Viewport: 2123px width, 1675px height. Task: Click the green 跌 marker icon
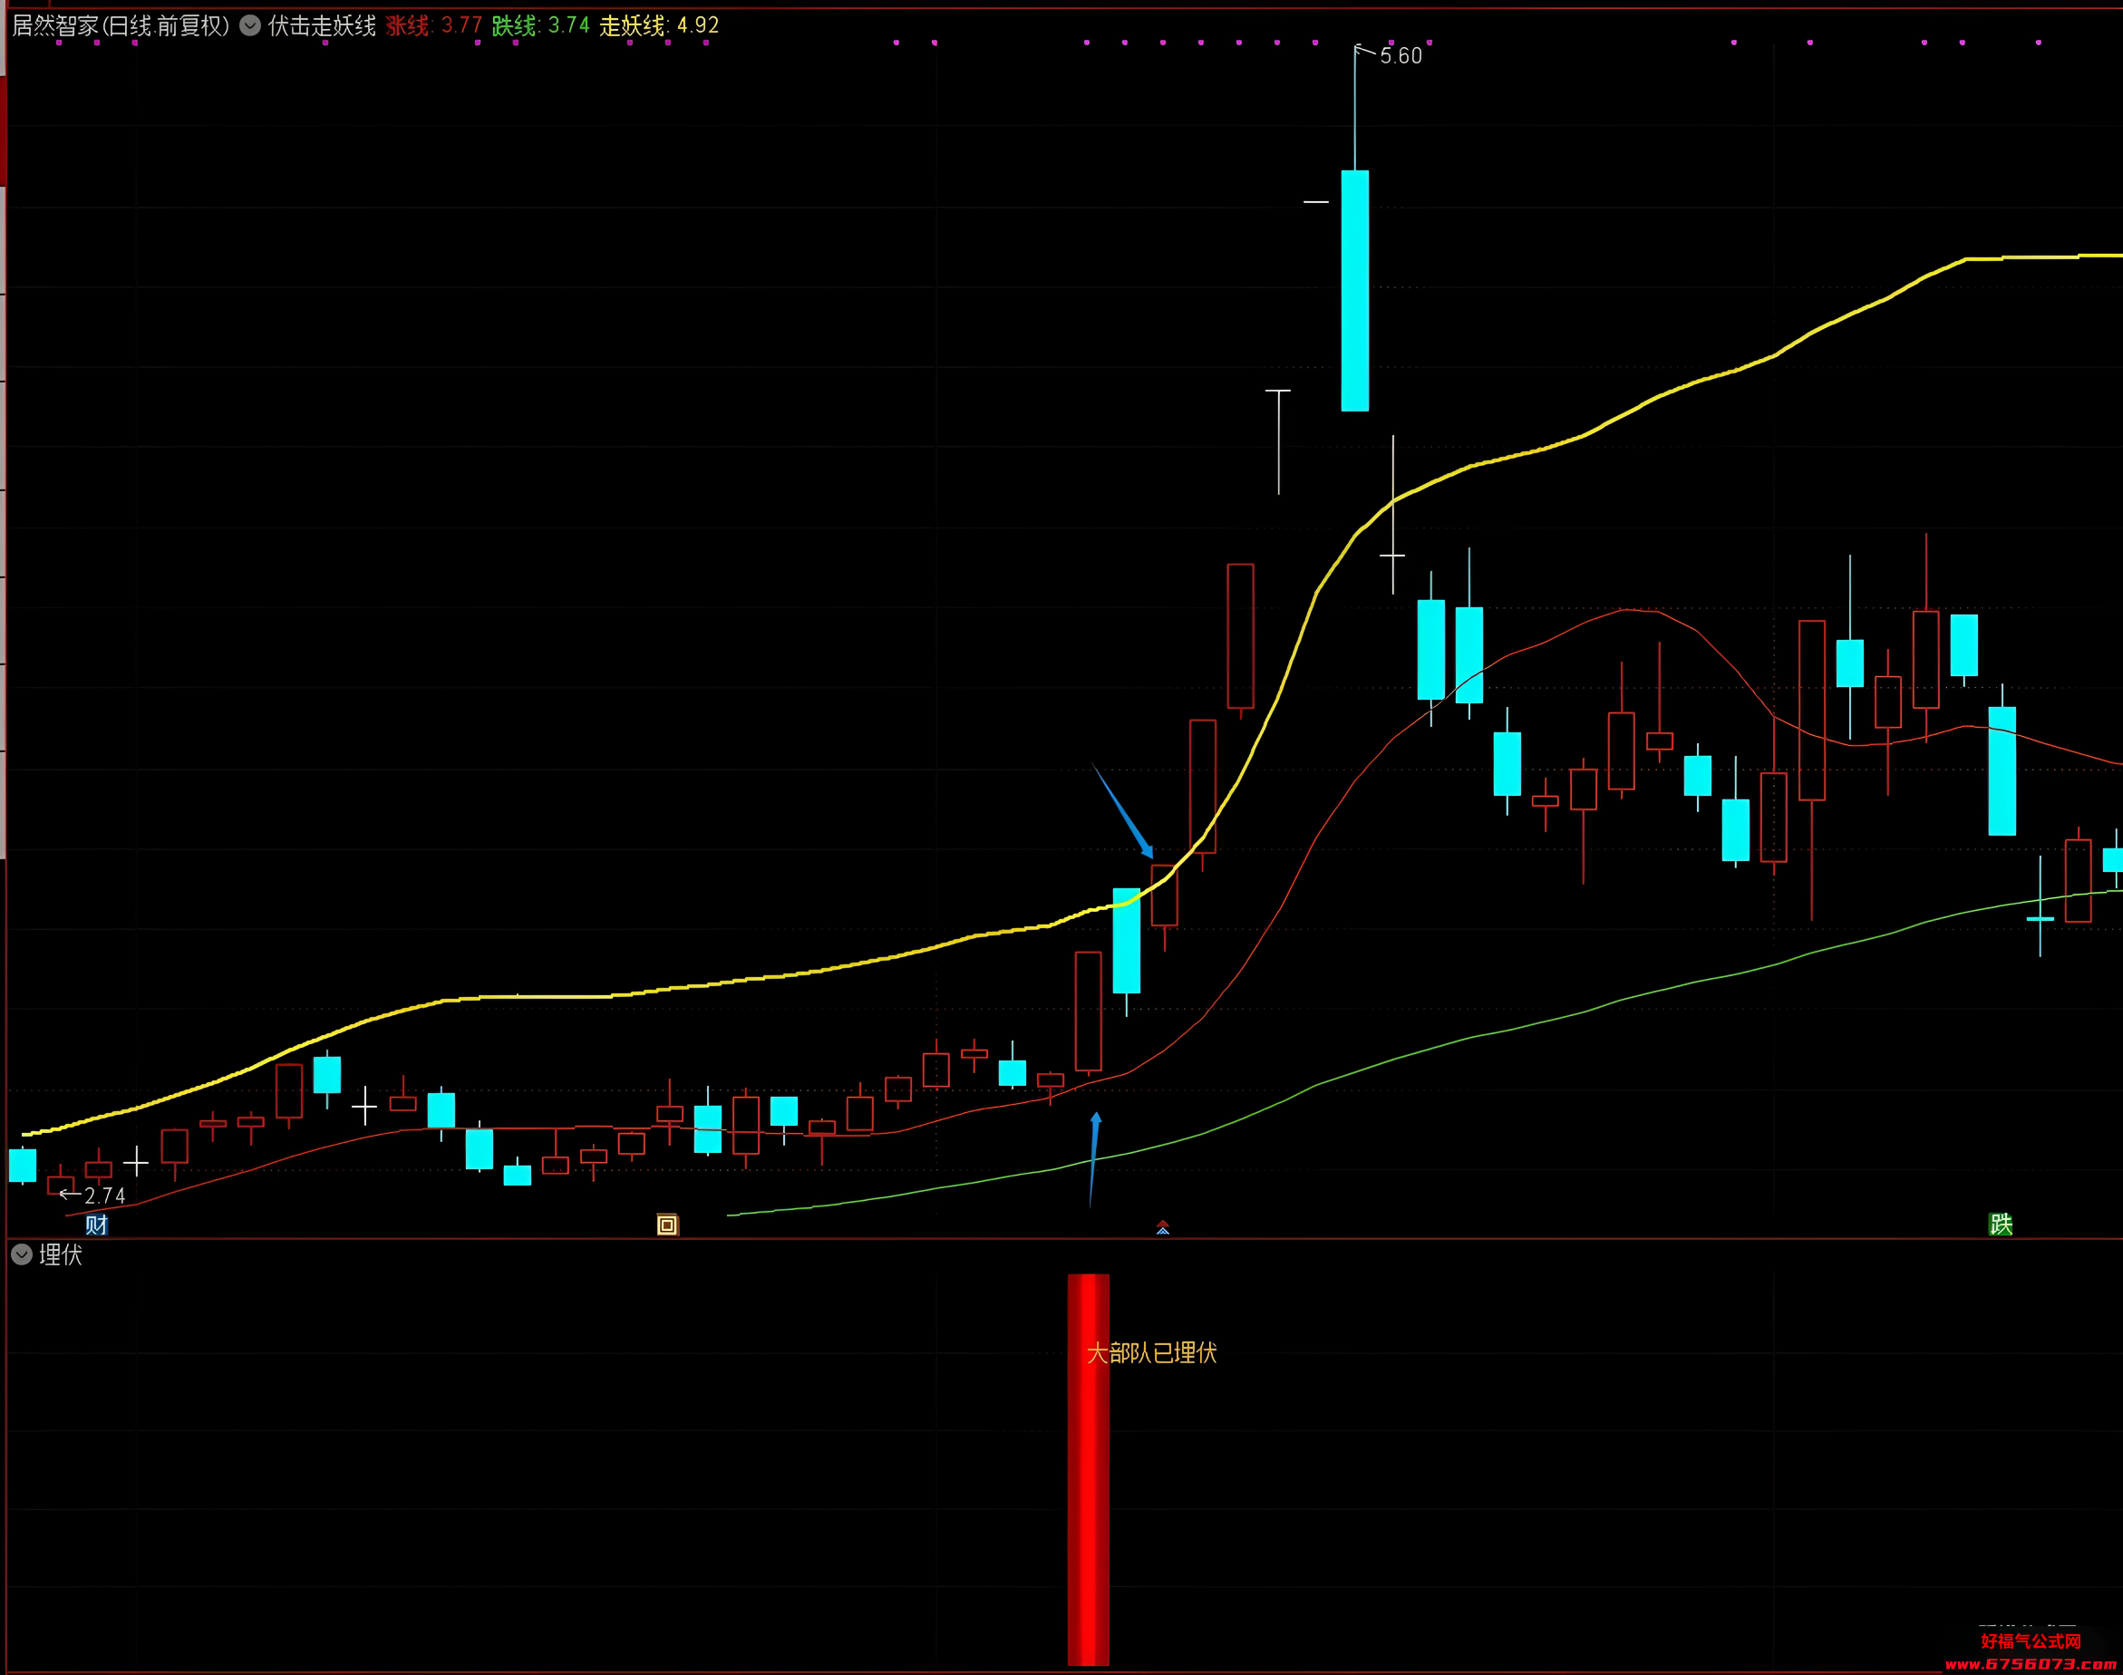pyautogui.click(x=2001, y=1224)
